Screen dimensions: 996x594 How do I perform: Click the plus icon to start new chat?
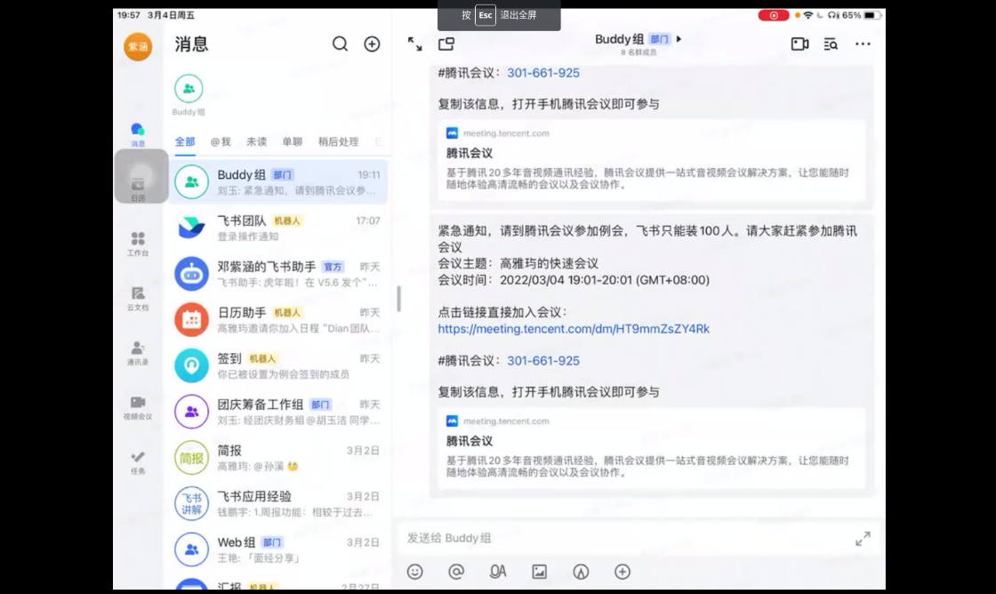[372, 44]
